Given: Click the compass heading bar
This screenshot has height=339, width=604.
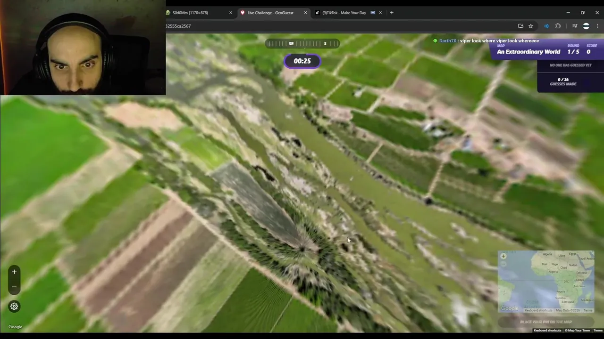Looking at the screenshot, I should click(x=302, y=44).
